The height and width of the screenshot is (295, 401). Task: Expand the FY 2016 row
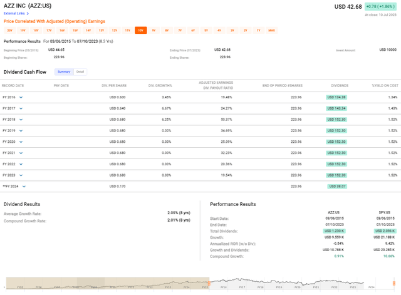(x=21, y=98)
